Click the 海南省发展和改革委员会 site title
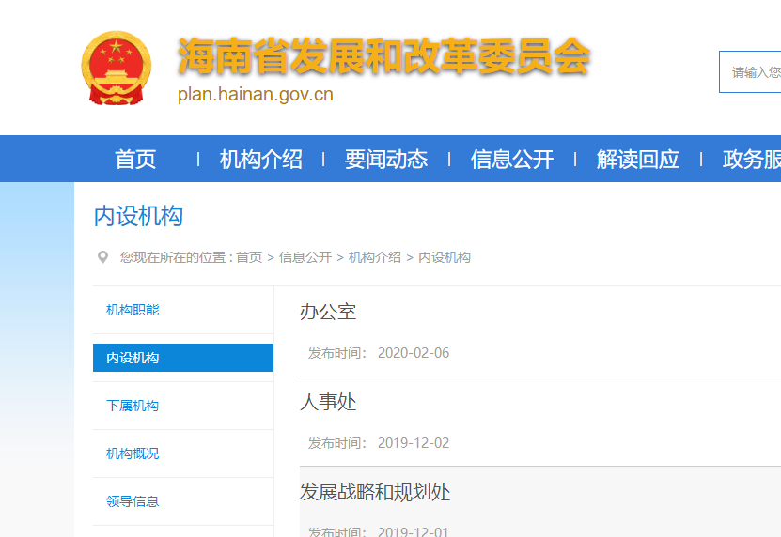The width and height of the screenshot is (781, 537). click(x=383, y=57)
